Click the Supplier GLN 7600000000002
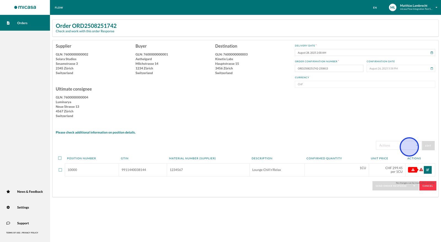This screenshot has width=441, height=242. click(x=72, y=54)
